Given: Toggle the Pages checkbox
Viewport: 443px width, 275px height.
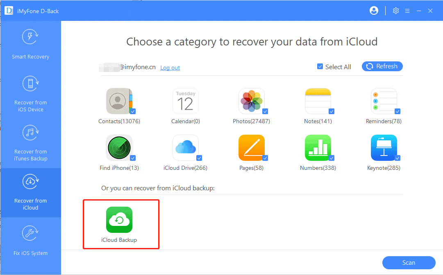Looking at the screenshot, I should (x=265, y=158).
